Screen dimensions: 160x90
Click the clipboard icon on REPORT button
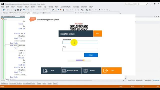pyautogui.click(x=85, y=70)
